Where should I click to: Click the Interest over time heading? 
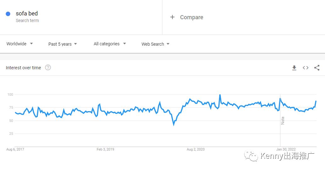pos(23,68)
